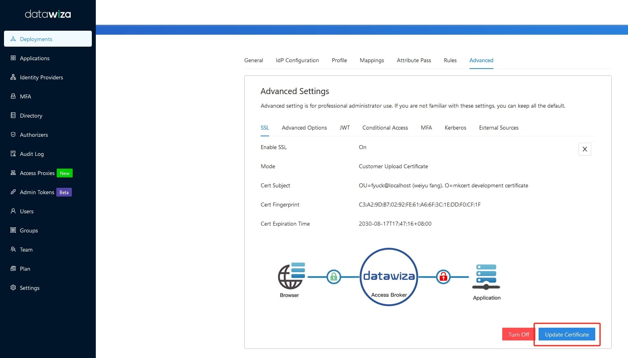The width and height of the screenshot is (628, 358).
Task: Open the Kerberos sub-tab
Action: click(x=456, y=128)
